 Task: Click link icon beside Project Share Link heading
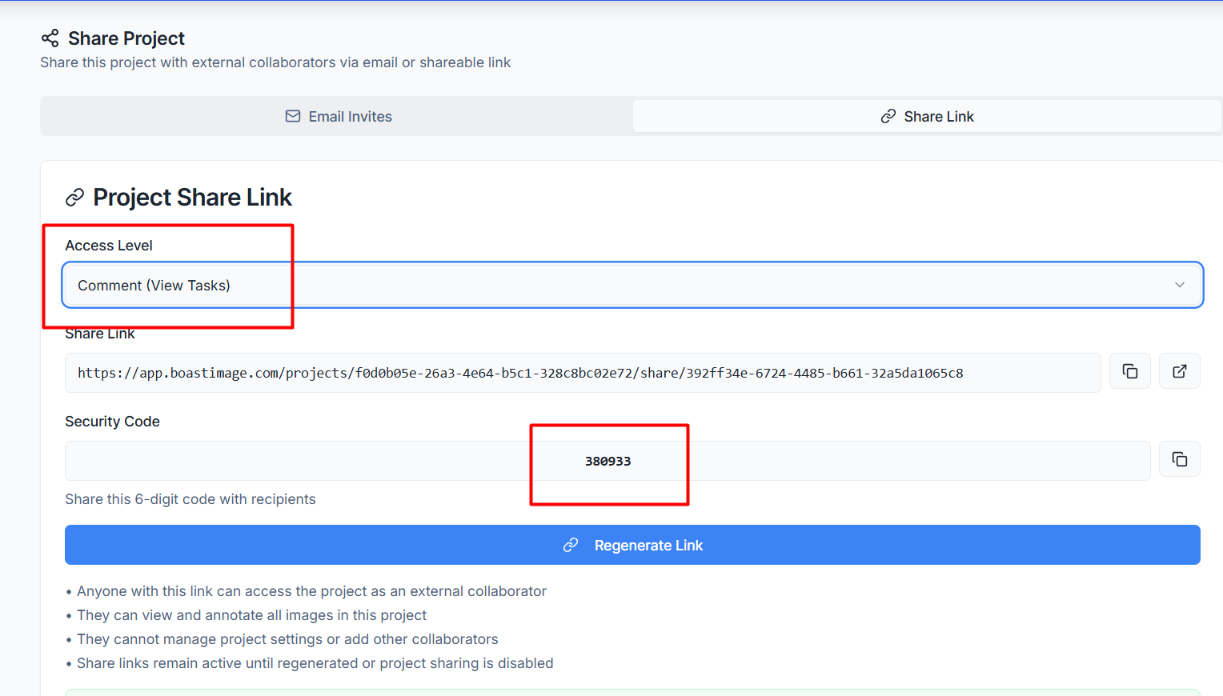(74, 198)
